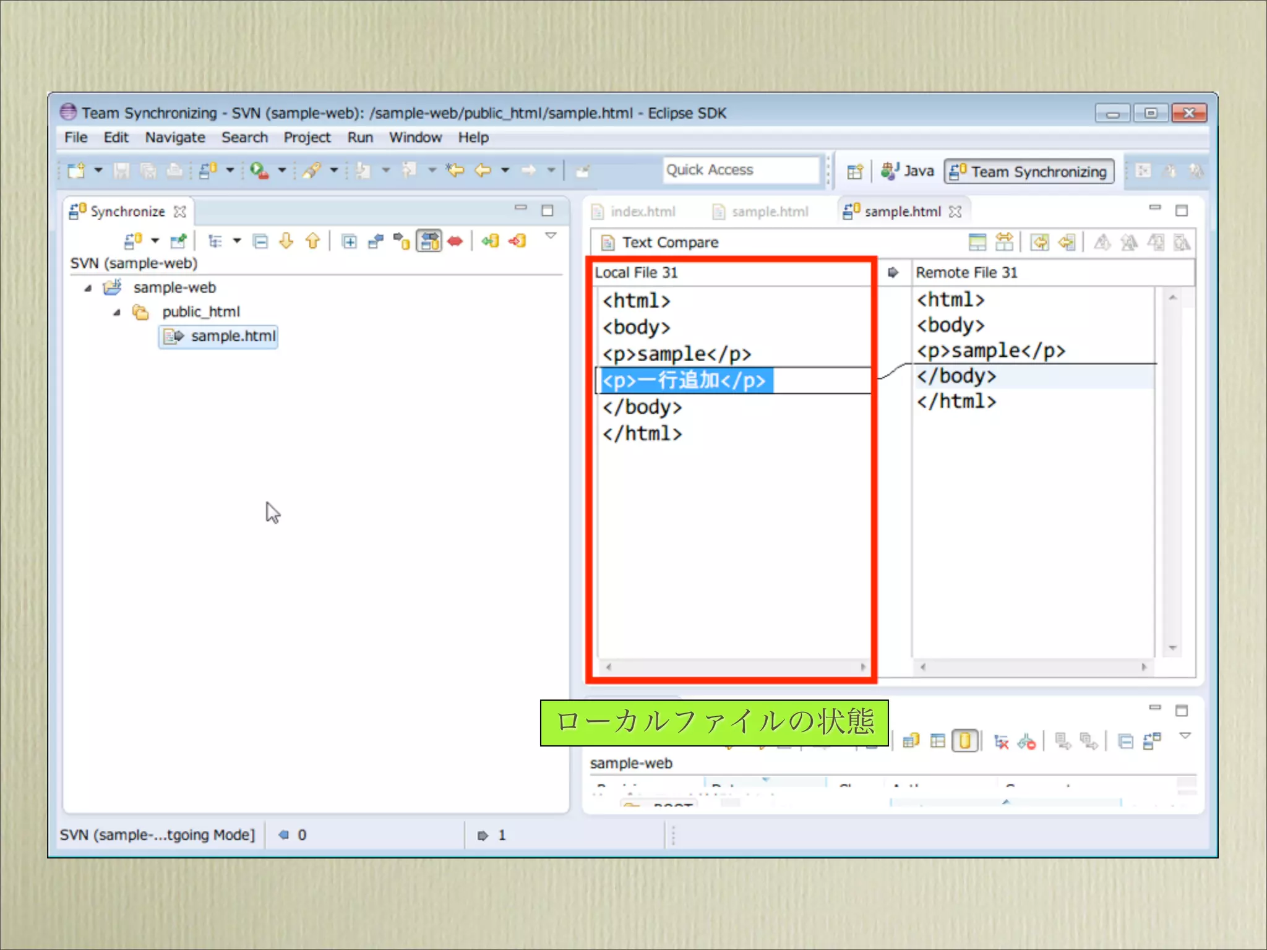Select the Team Synchronizing perspective button
Viewport: 1267px width, 950px height.
tap(1029, 172)
